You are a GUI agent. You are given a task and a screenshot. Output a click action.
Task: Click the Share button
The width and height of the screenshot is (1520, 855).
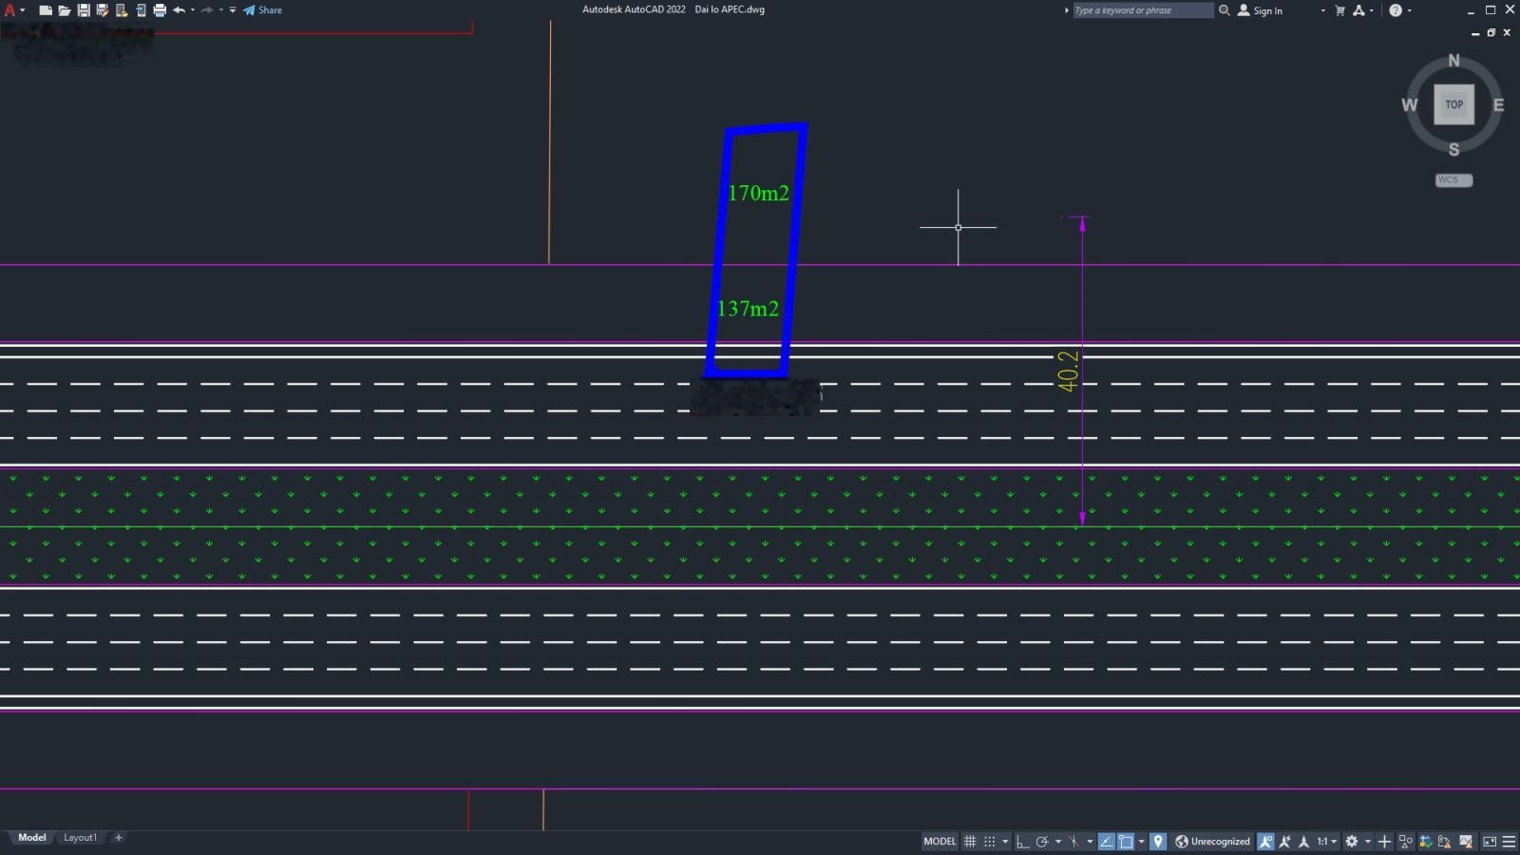(263, 10)
